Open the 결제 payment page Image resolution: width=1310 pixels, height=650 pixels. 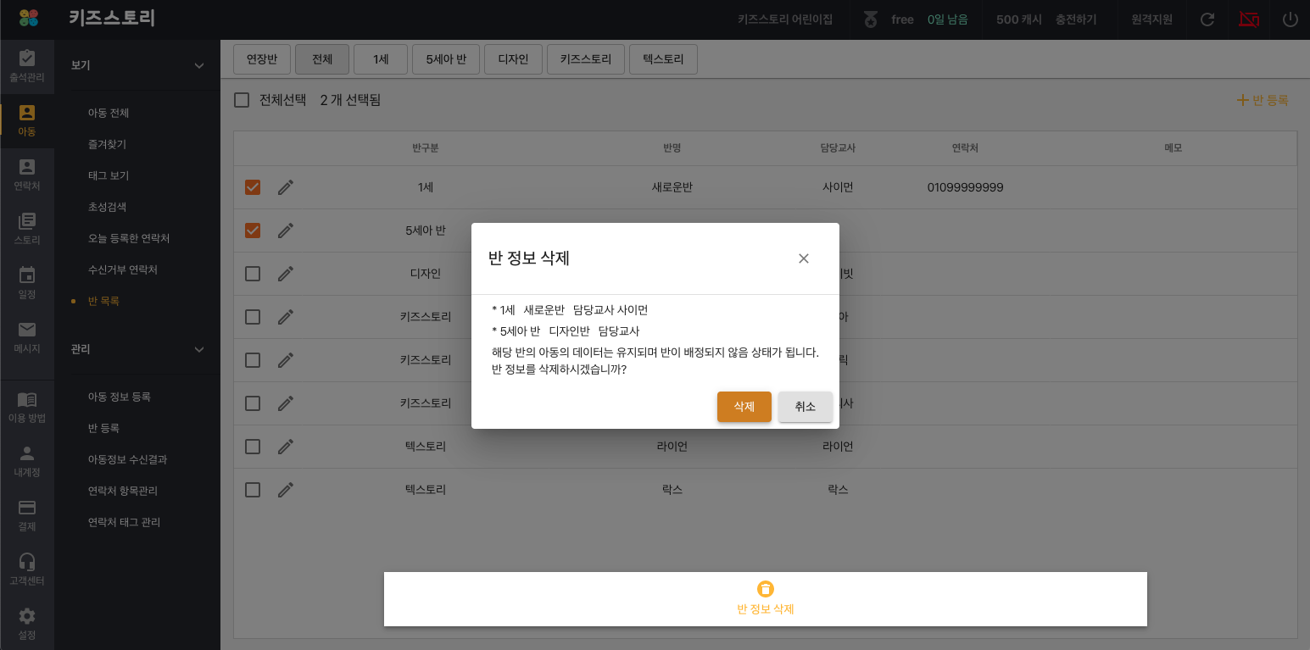pyautogui.click(x=27, y=516)
